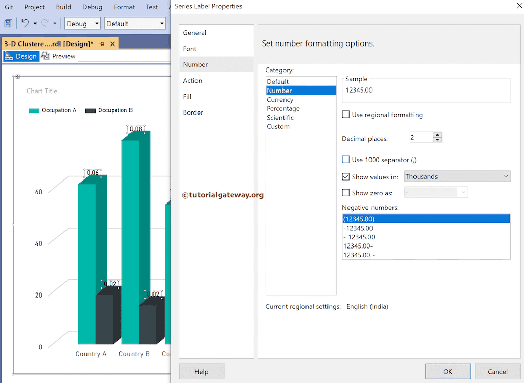
Task: Undo the last action
Action: 26,23
